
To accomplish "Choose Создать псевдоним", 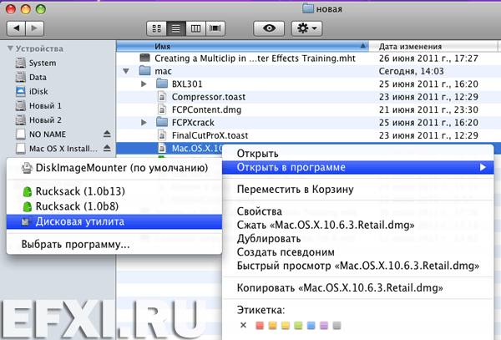I will click(x=358, y=252).
